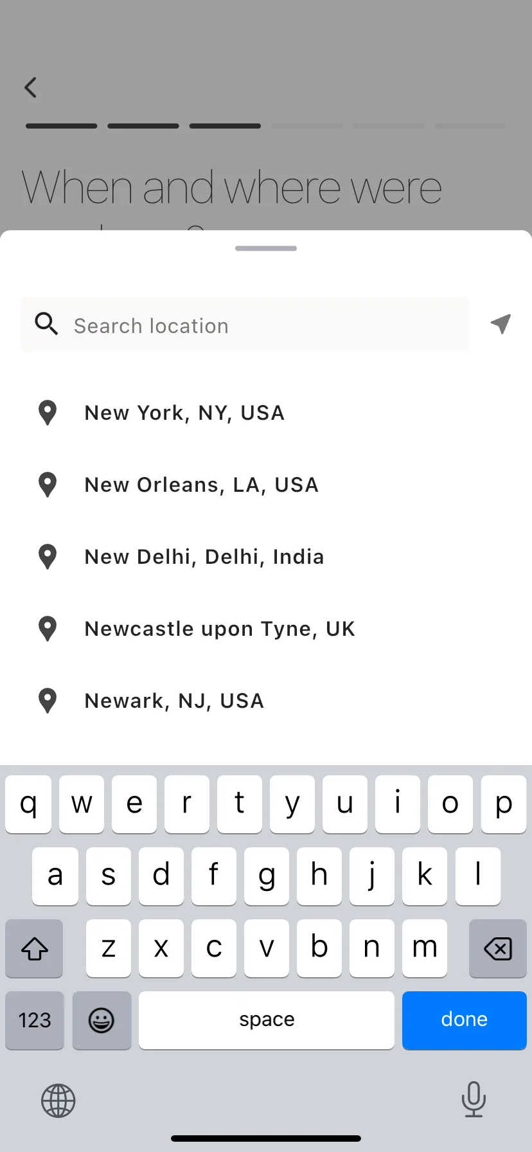This screenshot has height=1152, width=532.
Task: Switch to the 123 numeric keyboard
Action: coord(35,1020)
